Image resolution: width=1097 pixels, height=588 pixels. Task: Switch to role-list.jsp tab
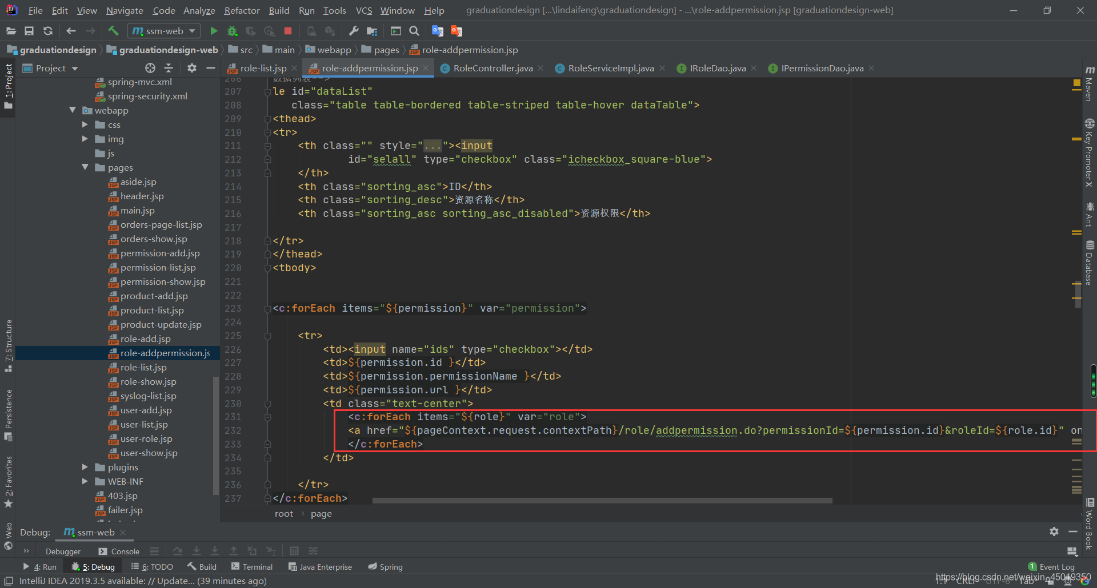click(263, 69)
